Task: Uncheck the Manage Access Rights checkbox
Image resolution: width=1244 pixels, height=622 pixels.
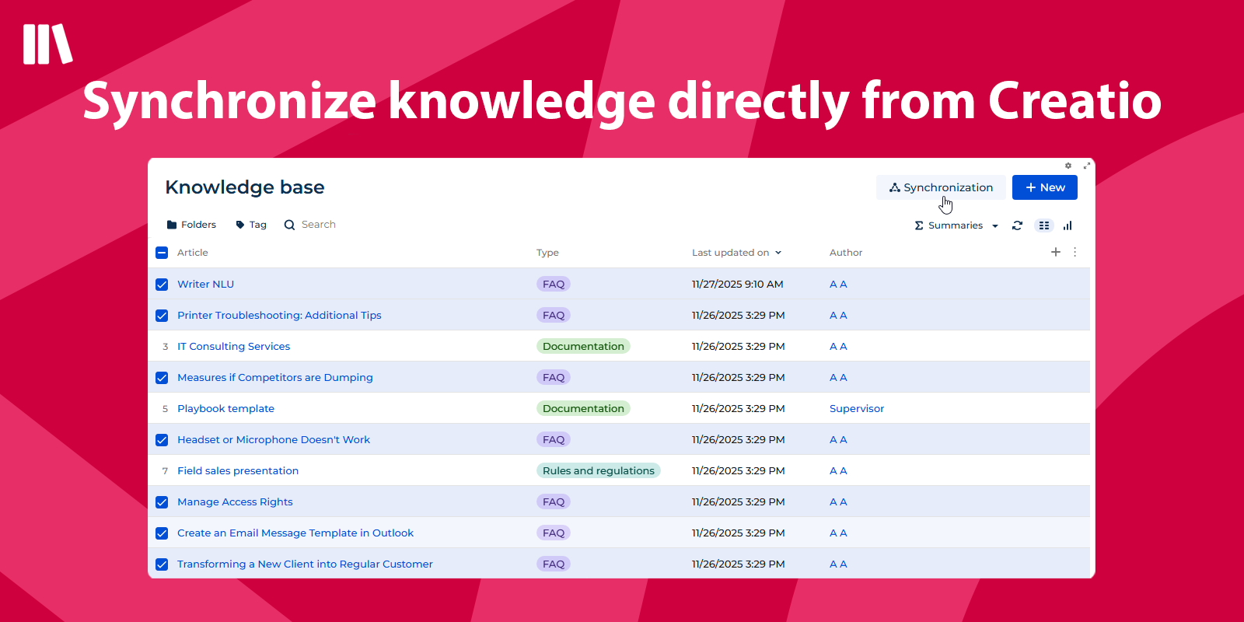Action: (162, 502)
